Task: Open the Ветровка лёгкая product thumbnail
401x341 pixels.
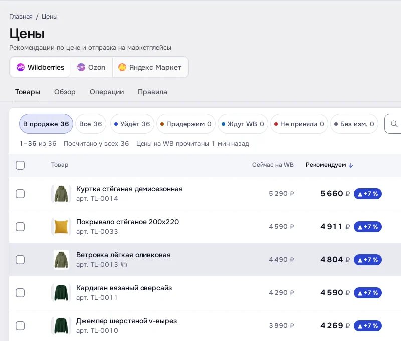Action: (x=61, y=260)
